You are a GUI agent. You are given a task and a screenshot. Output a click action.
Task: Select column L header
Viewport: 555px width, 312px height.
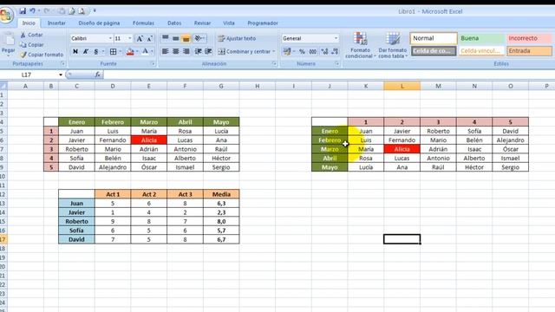pos(402,86)
